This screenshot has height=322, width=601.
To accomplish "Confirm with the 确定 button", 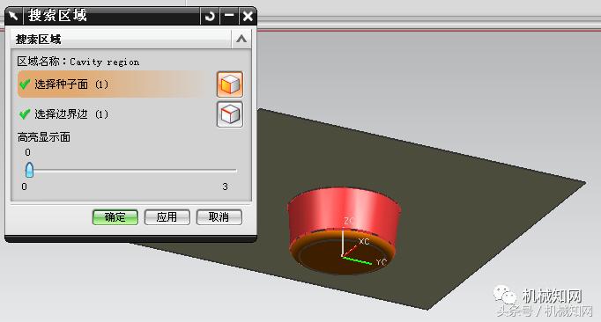I will coord(115,217).
